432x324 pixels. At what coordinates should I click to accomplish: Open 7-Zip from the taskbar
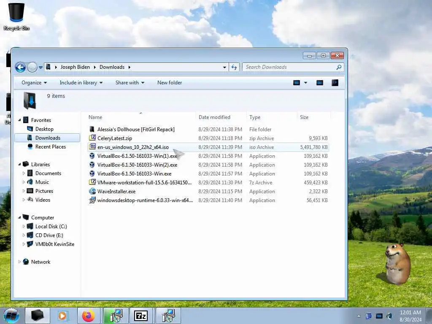[141, 316]
